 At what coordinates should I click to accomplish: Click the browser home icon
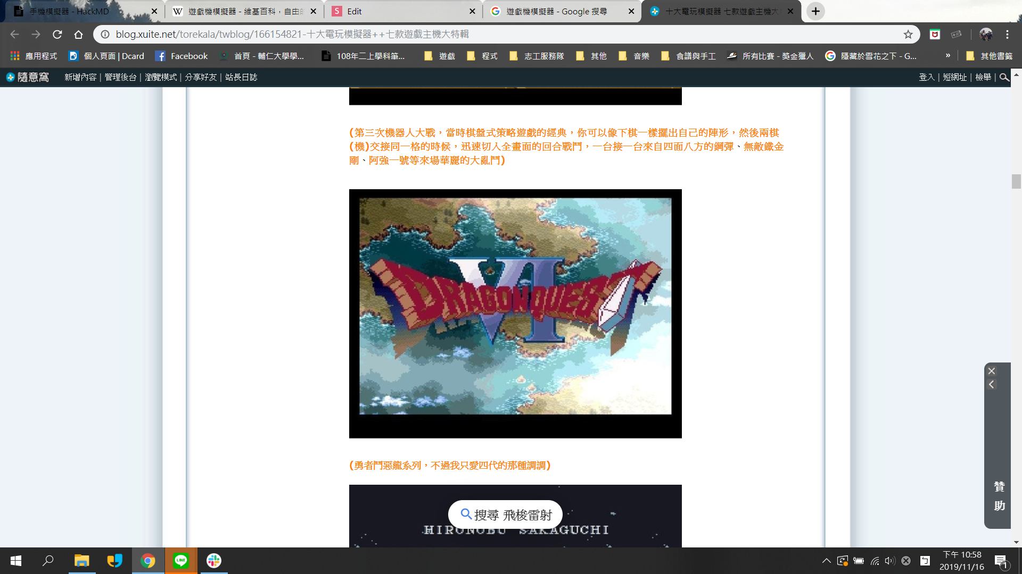(x=78, y=35)
